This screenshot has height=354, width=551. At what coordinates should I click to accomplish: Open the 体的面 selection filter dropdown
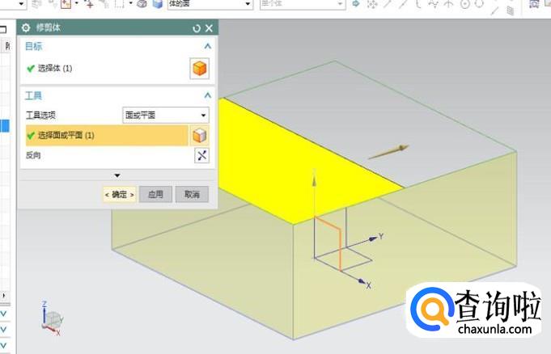210,4
